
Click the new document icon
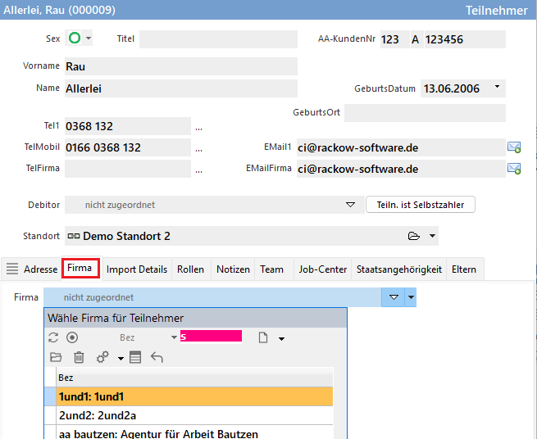tap(263, 337)
